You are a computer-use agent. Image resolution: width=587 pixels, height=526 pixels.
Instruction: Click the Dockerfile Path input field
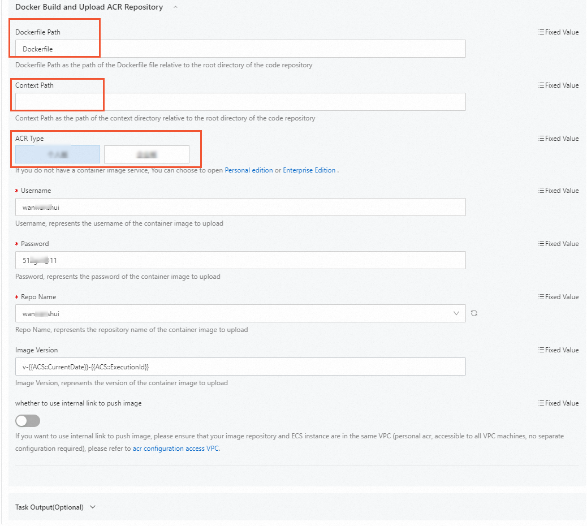(x=240, y=49)
